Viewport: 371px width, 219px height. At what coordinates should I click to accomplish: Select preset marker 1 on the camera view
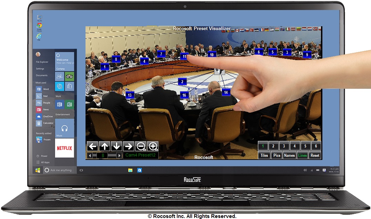104,67
